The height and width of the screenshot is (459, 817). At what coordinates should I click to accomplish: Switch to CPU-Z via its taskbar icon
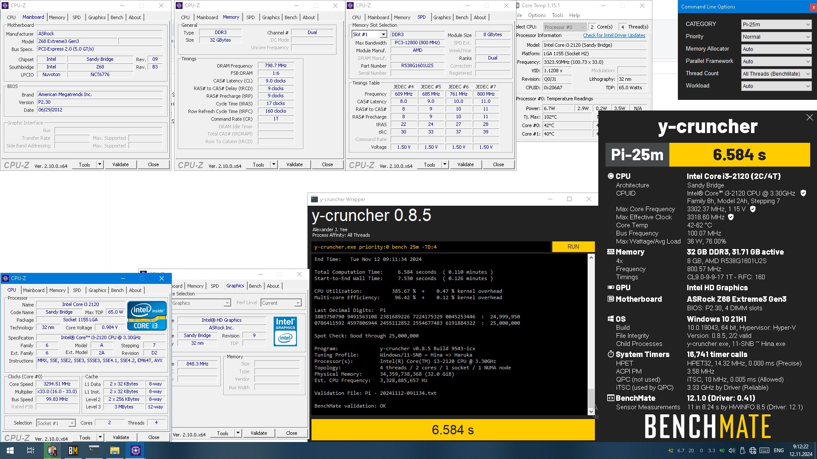(136, 450)
